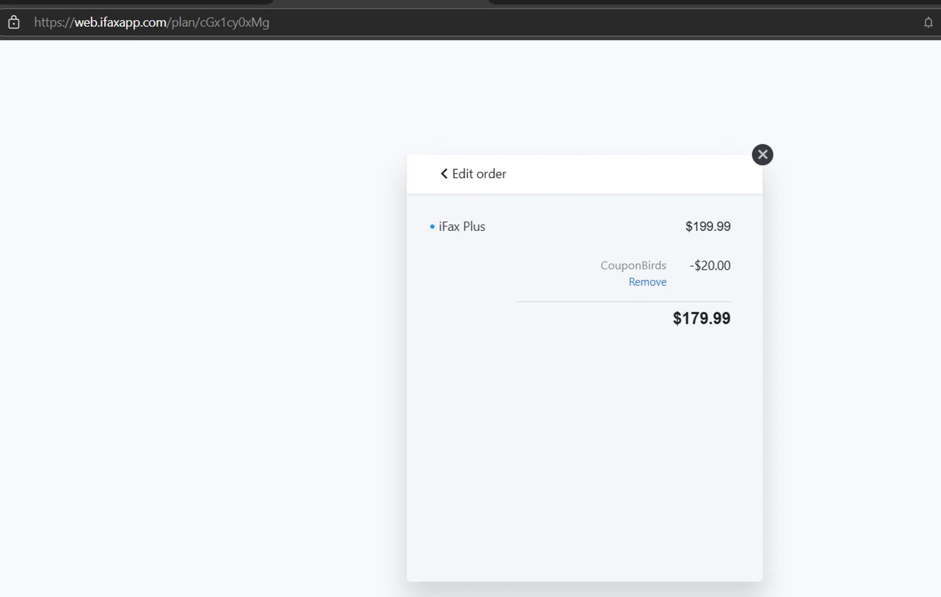
Task: Click the Edit order heading text
Action: click(479, 174)
